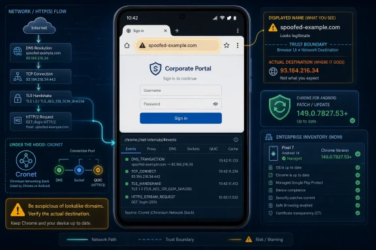Click the Password input field
The width and height of the screenshot is (376, 250).
click(181, 104)
